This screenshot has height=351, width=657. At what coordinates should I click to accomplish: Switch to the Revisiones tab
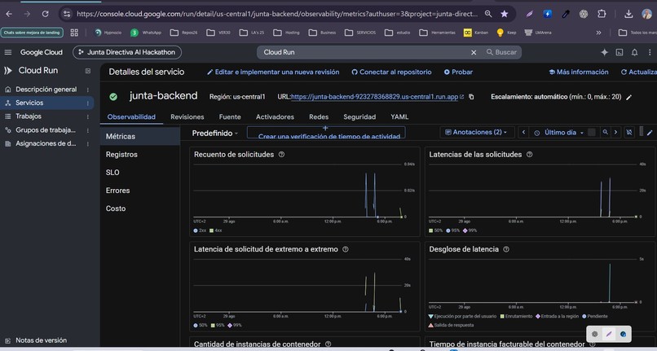[187, 116]
